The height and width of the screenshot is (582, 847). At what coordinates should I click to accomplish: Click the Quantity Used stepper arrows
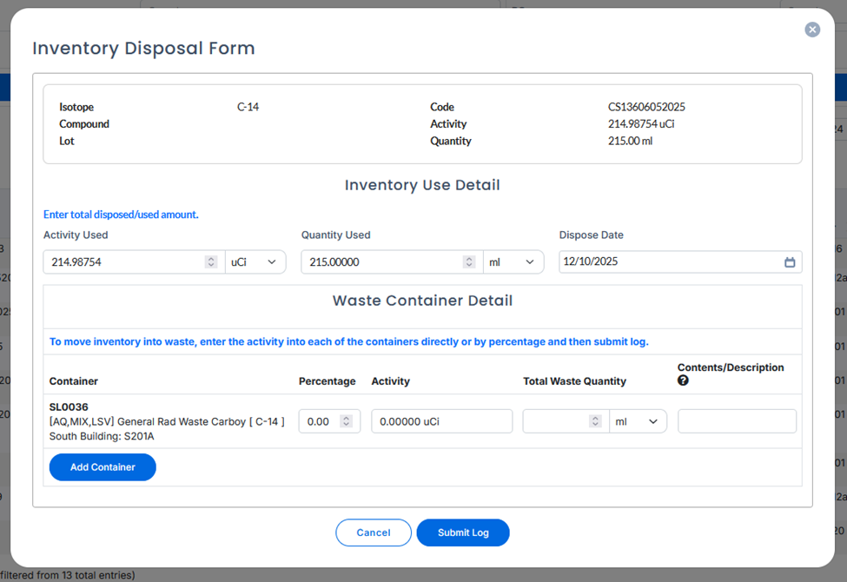469,262
